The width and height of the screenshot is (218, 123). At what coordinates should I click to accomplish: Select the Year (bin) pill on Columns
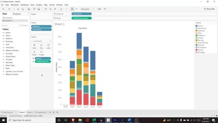tap(81, 14)
